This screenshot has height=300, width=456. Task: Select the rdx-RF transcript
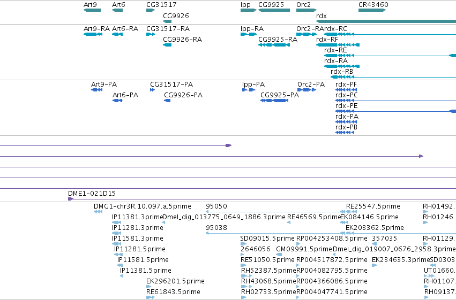pyautogui.click(x=338, y=45)
